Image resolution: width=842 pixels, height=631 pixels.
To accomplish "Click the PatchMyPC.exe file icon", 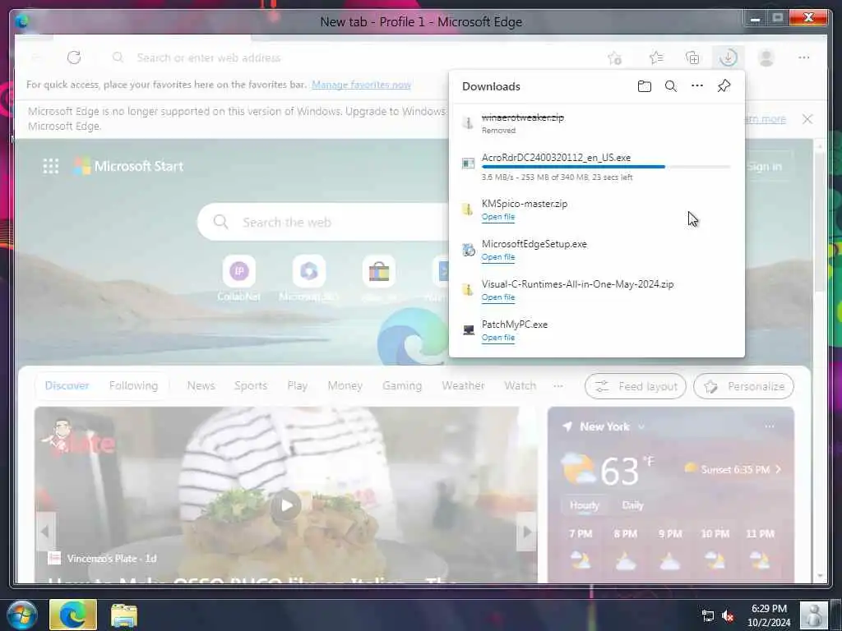I will (x=468, y=330).
